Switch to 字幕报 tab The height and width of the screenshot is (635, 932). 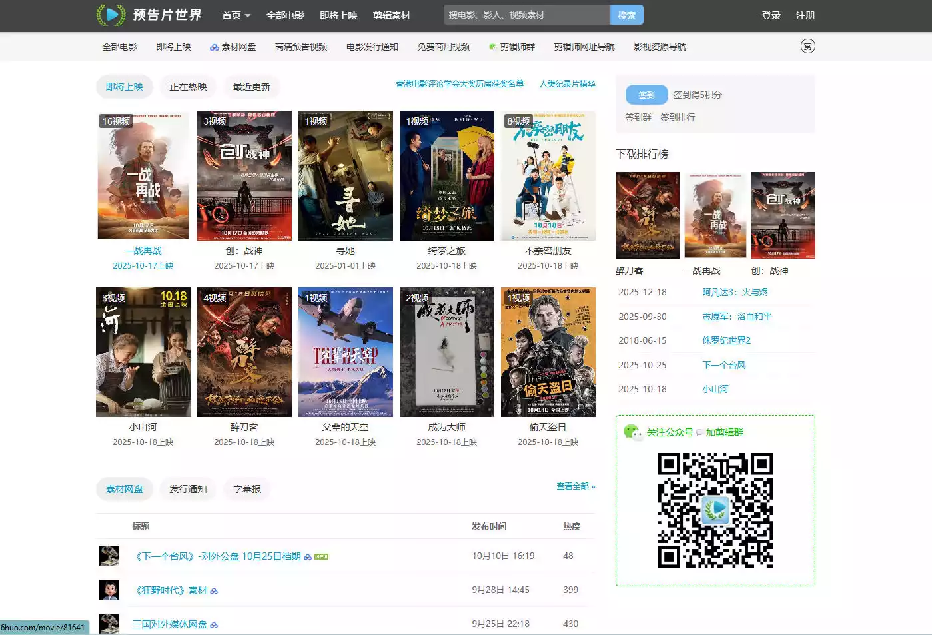tap(247, 489)
